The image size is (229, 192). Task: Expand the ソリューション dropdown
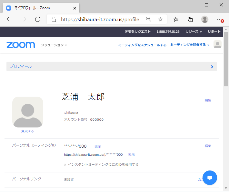tap(54, 45)
